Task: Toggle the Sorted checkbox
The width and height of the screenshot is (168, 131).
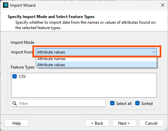Action: [137, 103]
